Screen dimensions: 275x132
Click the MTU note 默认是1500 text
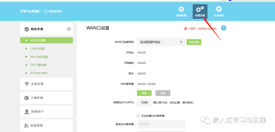coord(173,103)
